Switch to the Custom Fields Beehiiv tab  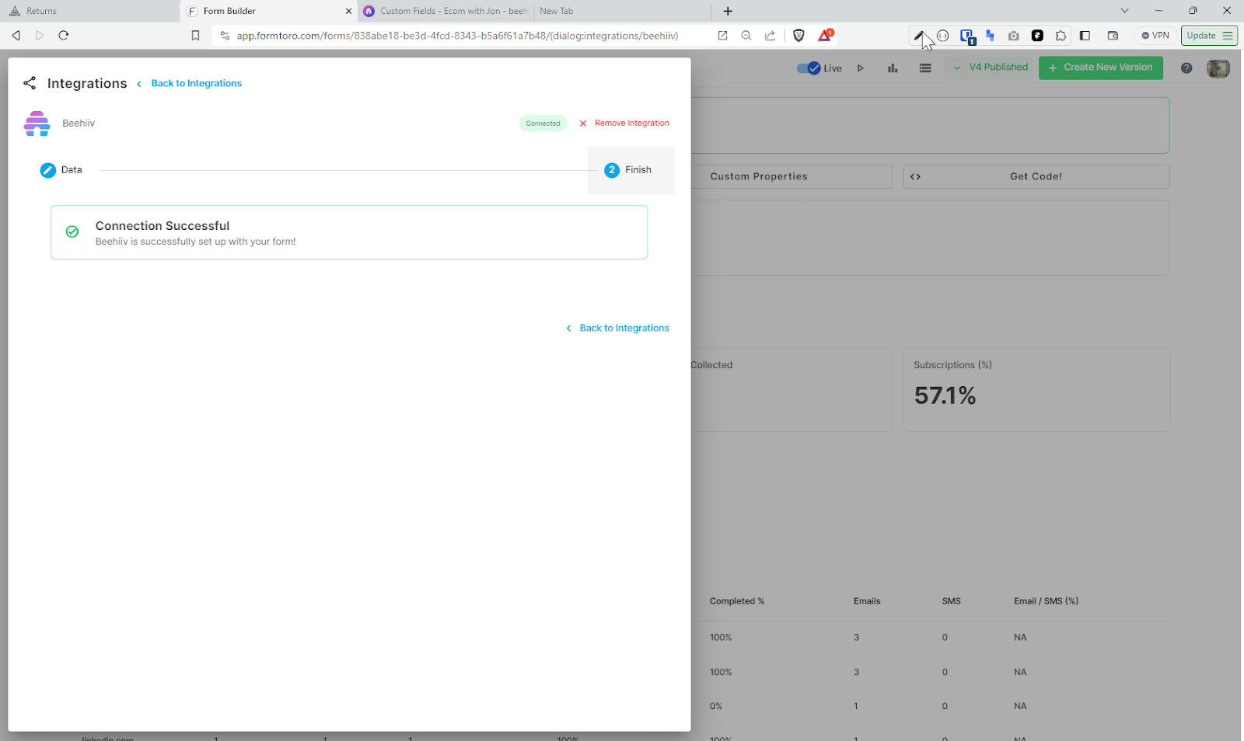pos(446,11)
